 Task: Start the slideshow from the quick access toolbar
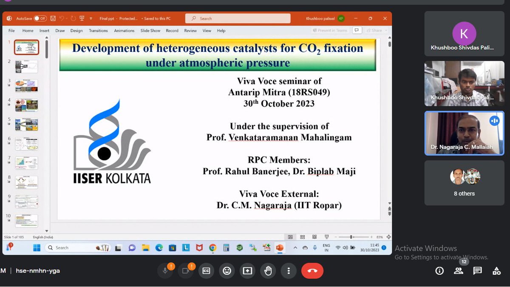tap(81, 18)
